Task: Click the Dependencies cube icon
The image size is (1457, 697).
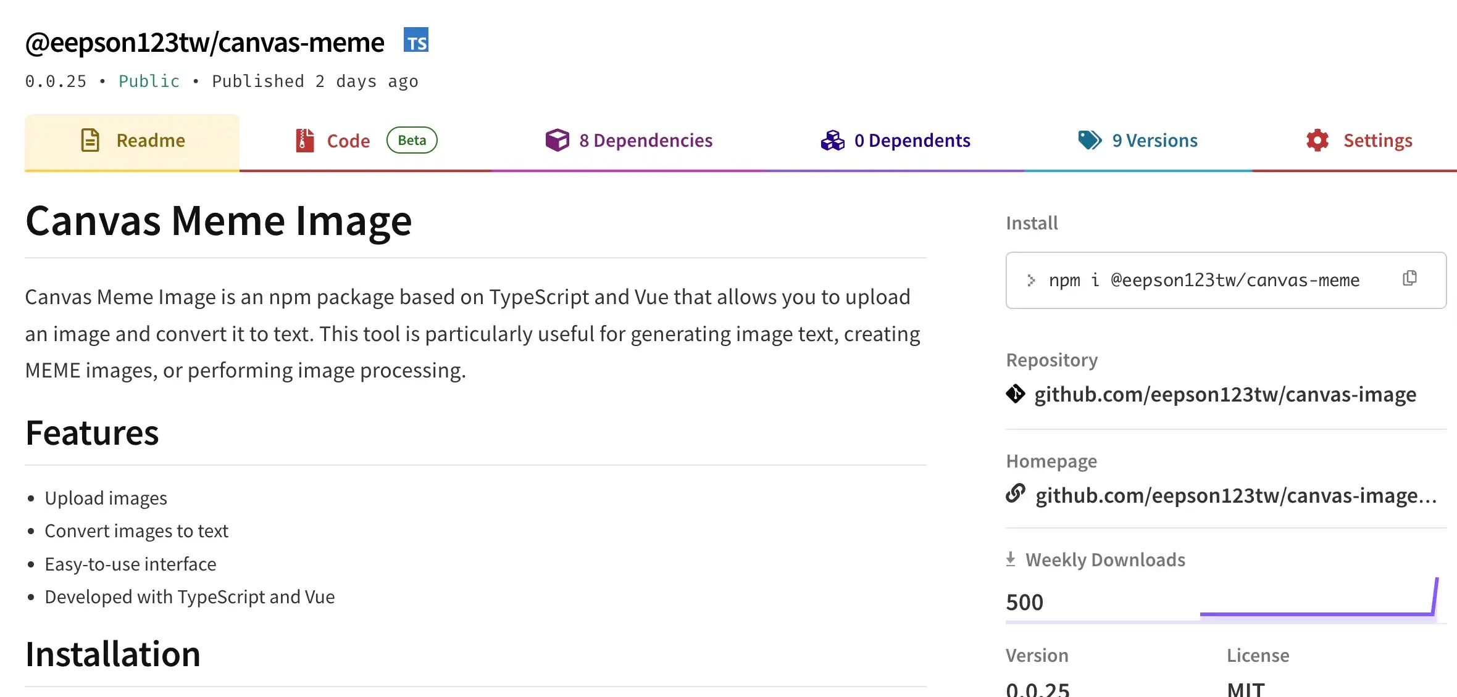Action: click(557, 140)
